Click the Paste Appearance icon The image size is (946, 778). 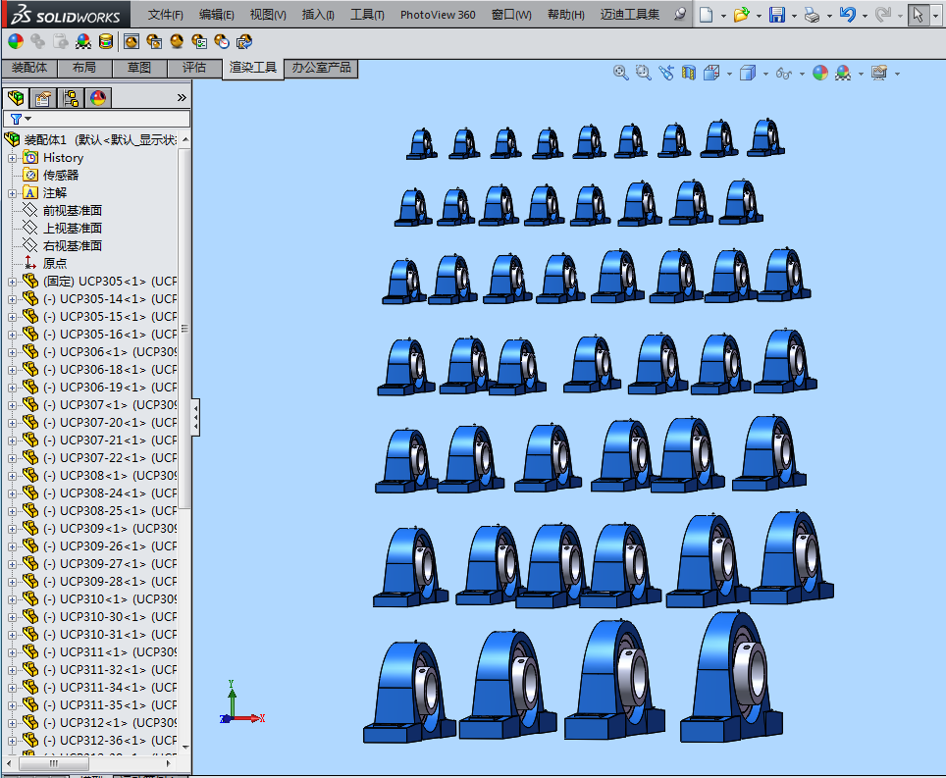click(x=60, y=41)
